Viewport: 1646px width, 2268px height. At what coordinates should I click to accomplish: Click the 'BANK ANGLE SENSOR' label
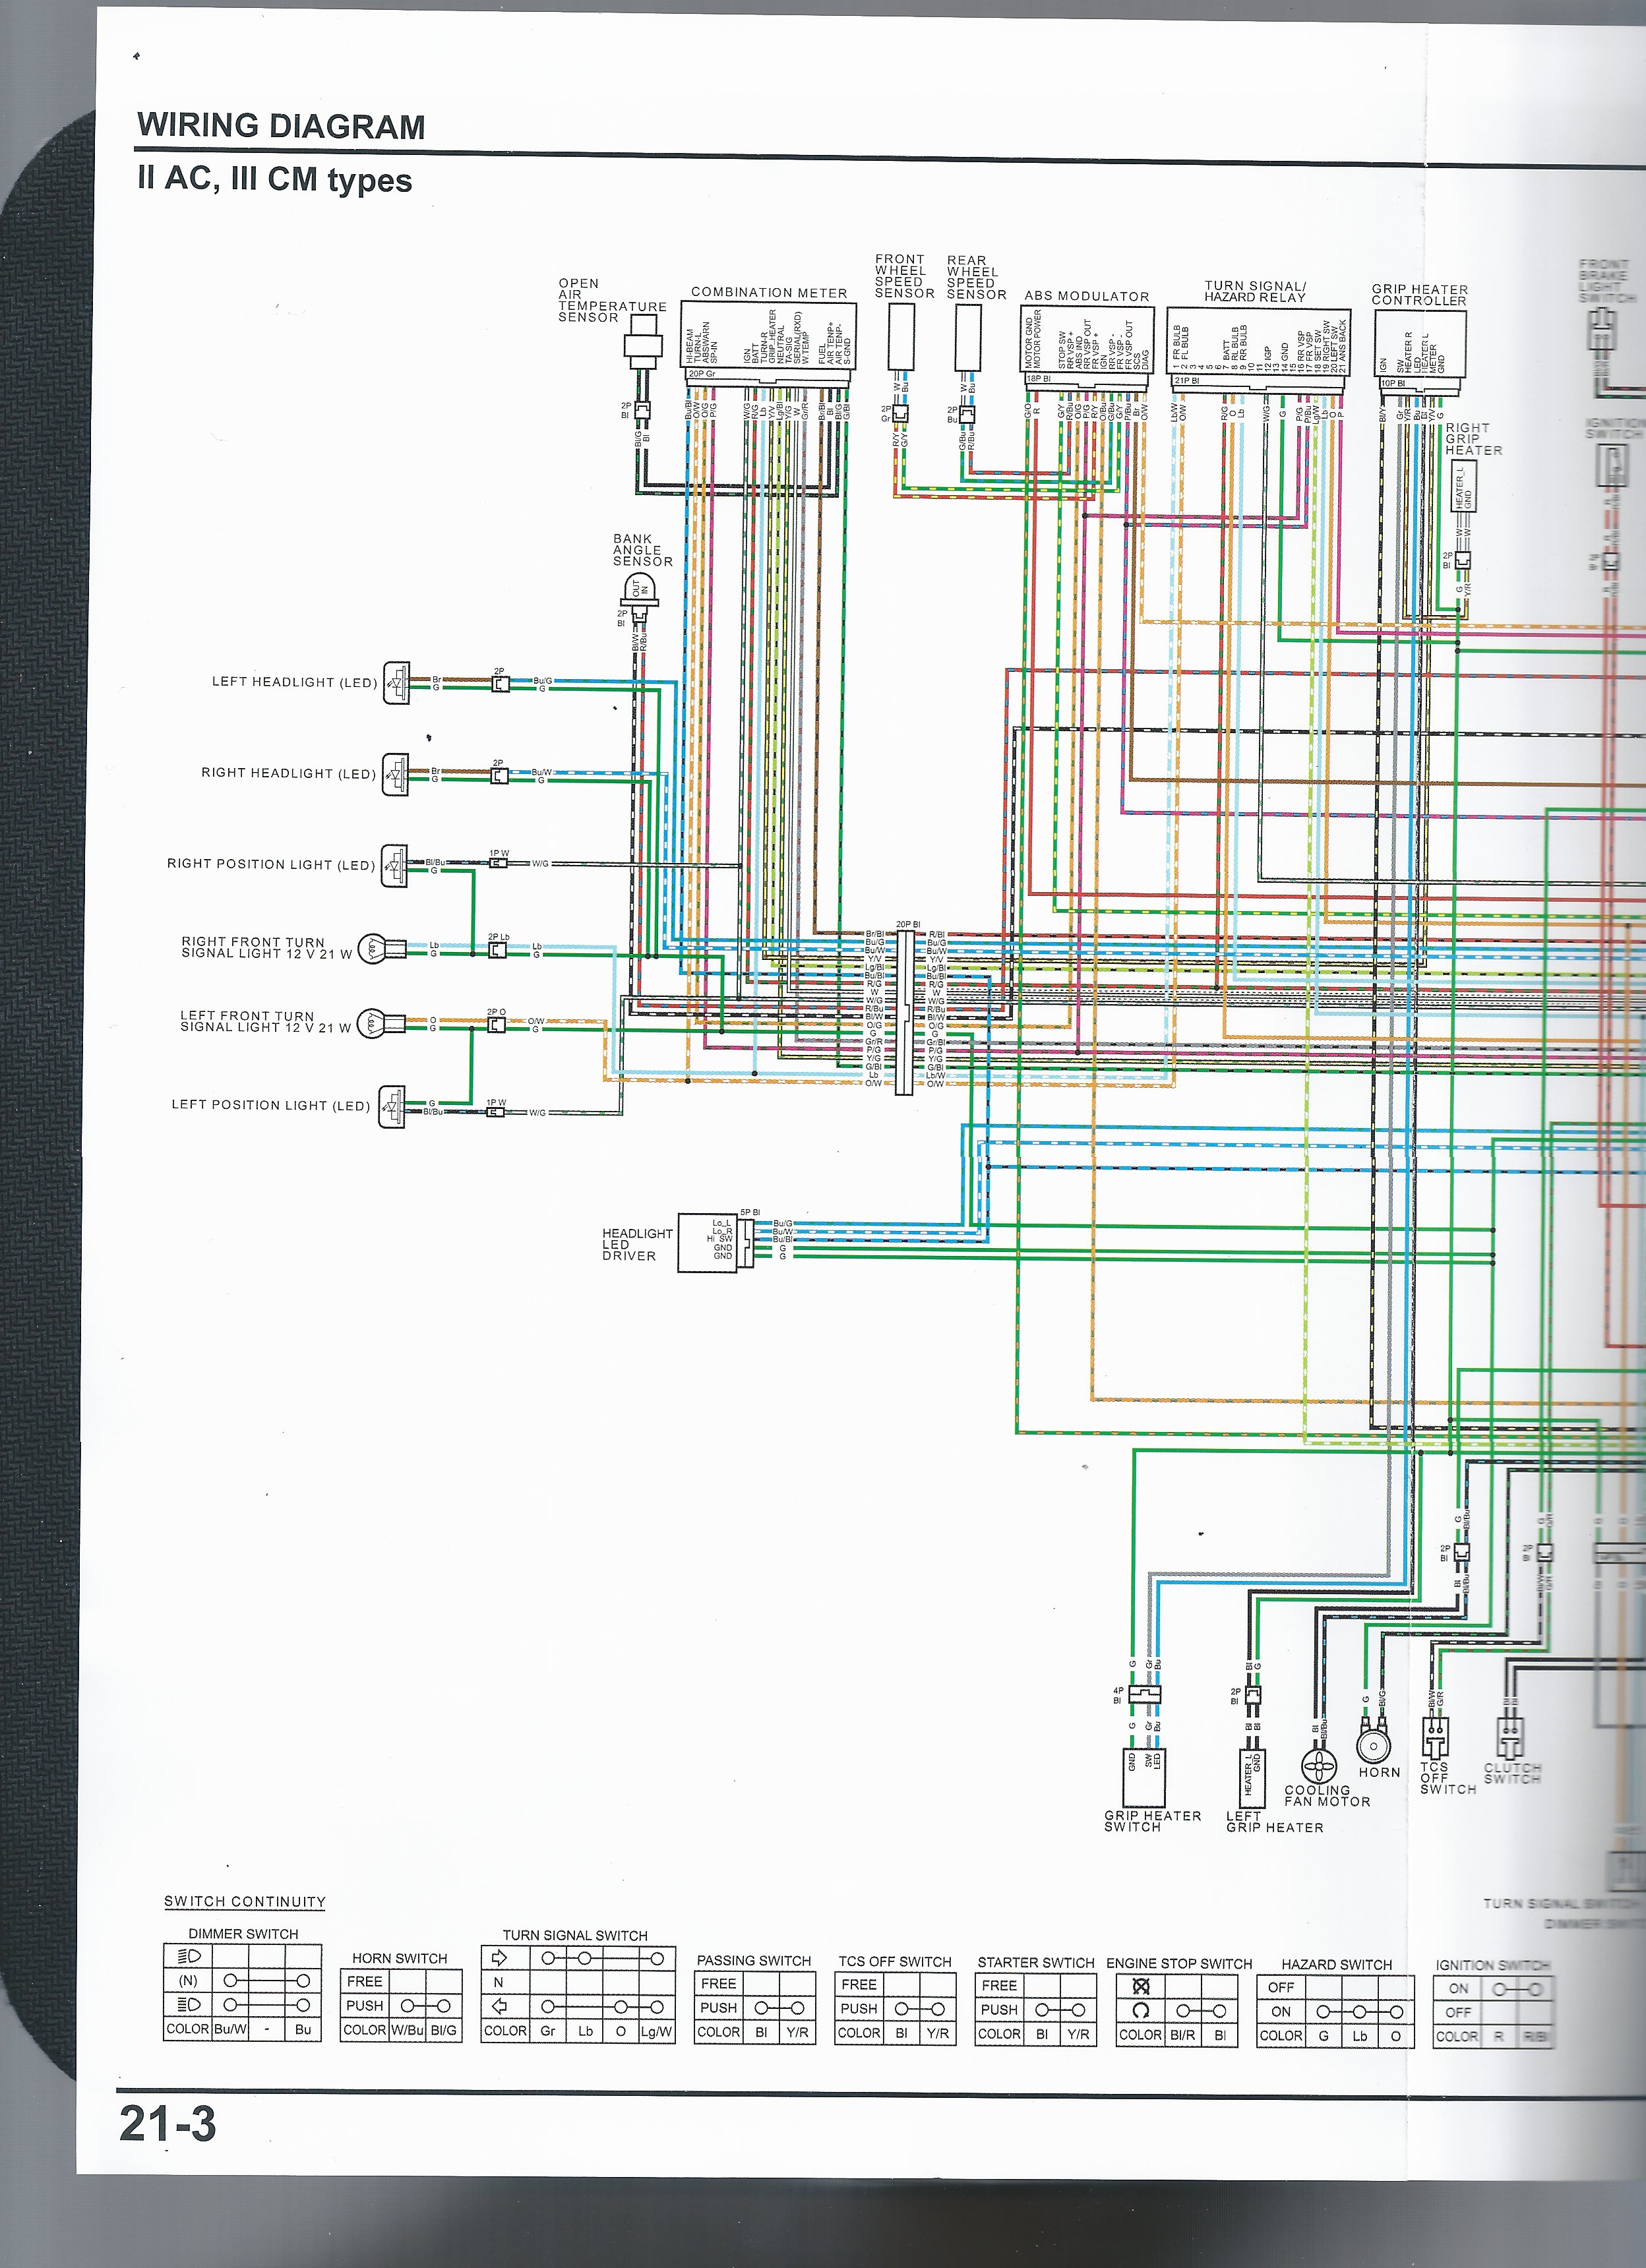[x=642, y=550]
